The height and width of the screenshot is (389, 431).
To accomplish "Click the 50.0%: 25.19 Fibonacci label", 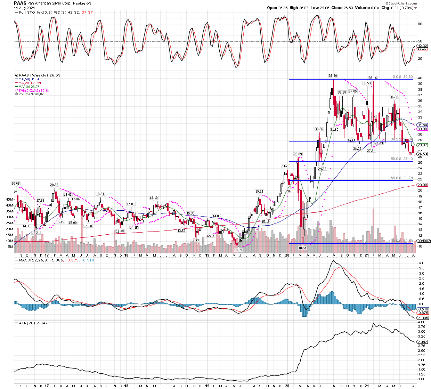I will pyautogui.click(x=401, y=159).
